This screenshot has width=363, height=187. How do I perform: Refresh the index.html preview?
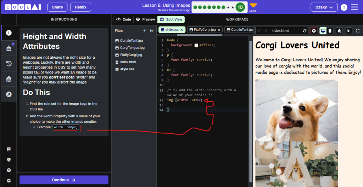click(x=305, y=31)
